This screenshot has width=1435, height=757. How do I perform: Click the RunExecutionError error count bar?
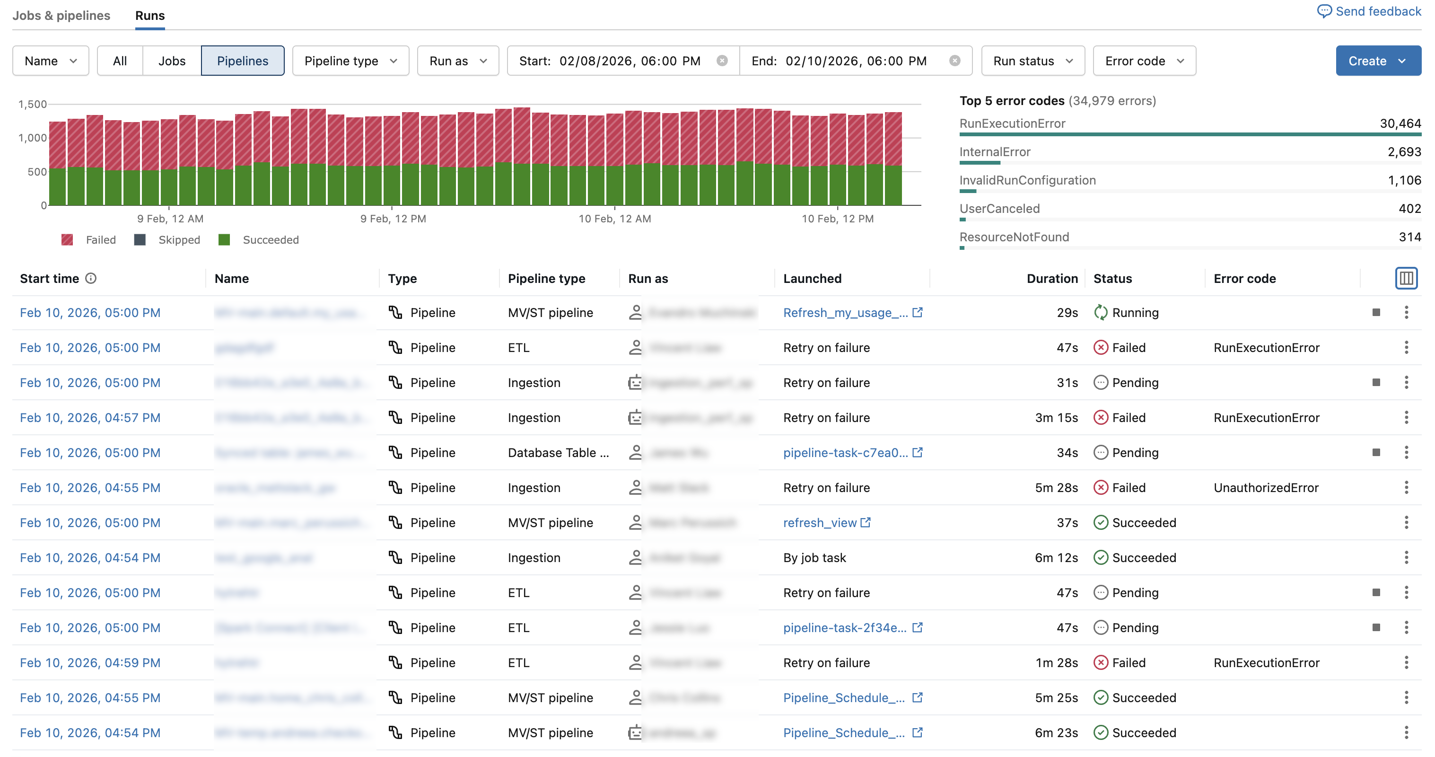pyautogui.click(x=1190, y=134)
